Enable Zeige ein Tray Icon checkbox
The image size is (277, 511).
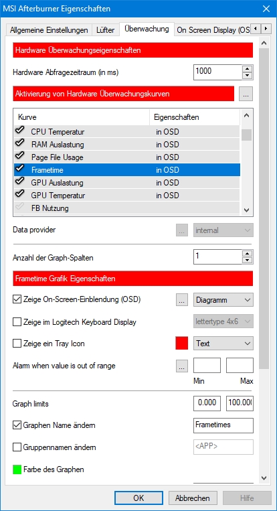point(17,344)
